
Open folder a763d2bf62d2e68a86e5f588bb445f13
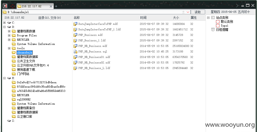coord(41,91)
